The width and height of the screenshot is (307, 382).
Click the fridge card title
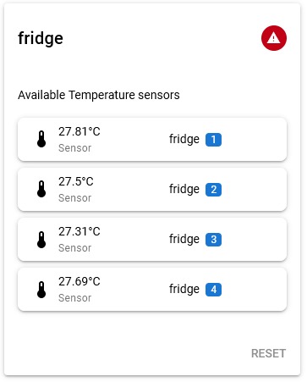click(41, 39)
